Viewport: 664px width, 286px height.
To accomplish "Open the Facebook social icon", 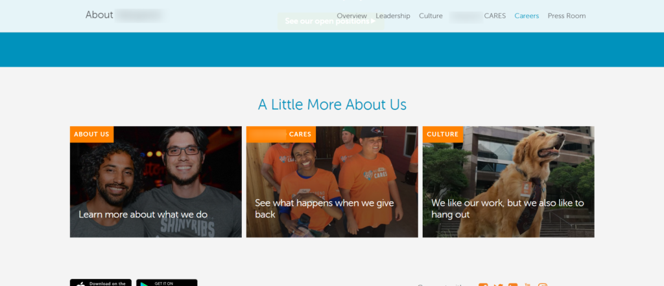I will click(x=482, y=285).
